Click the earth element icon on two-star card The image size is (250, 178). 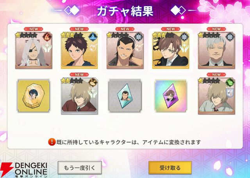(x=93, y=83)
